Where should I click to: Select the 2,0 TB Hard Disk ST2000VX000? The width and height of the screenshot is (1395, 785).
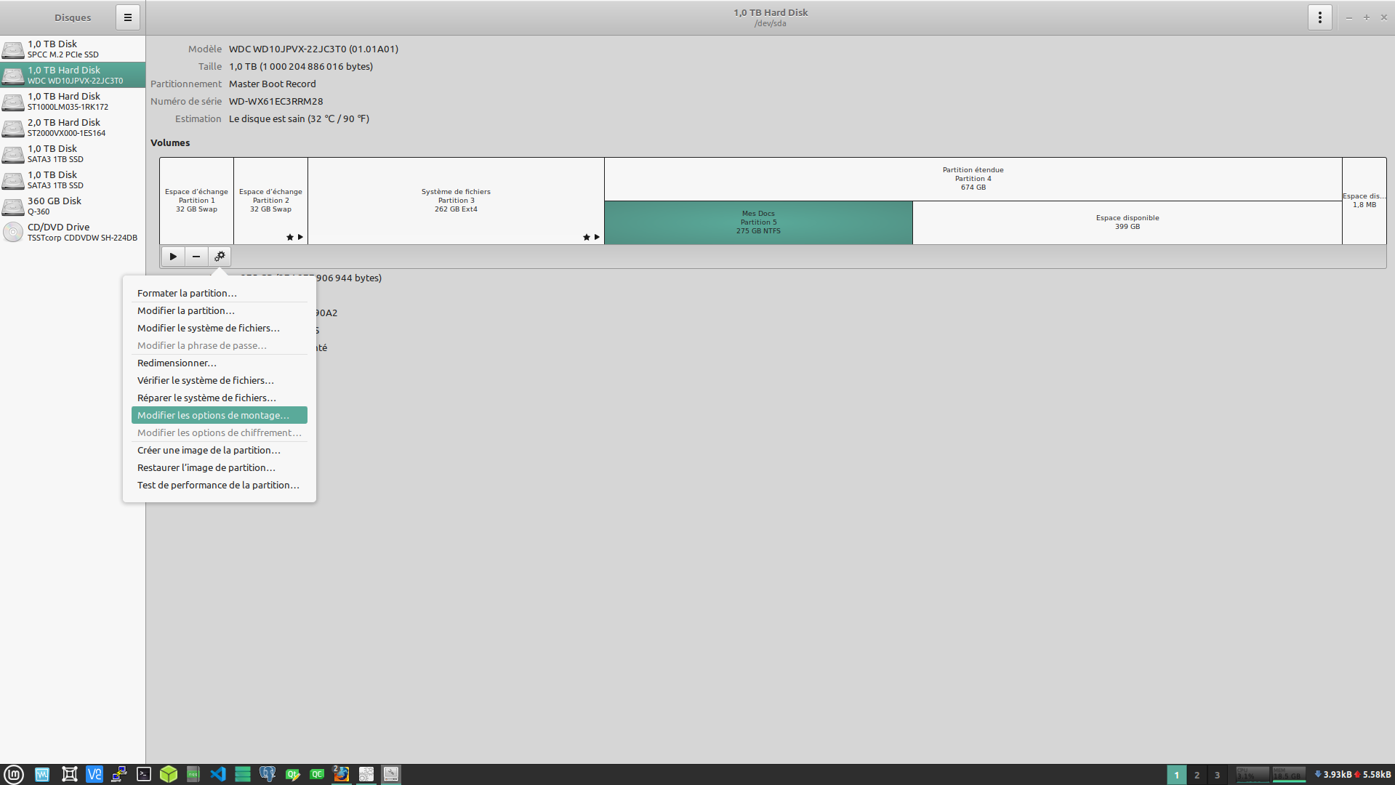73,127
